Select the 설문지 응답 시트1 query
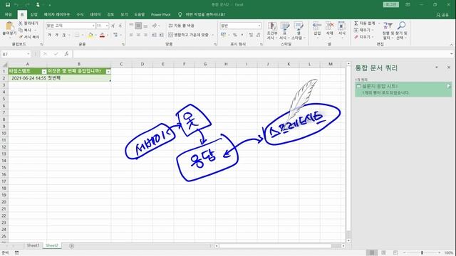456x256 pixels. [403, 89]
